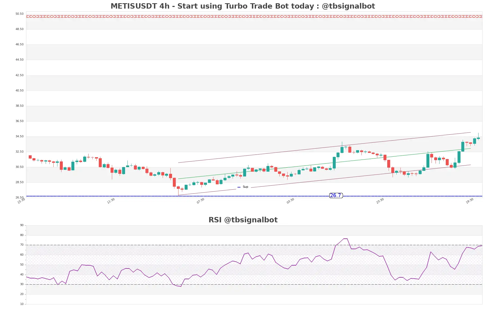Click the 36.50 price axis label
This screenshot has width=486, height=324.
coord(19,121)
